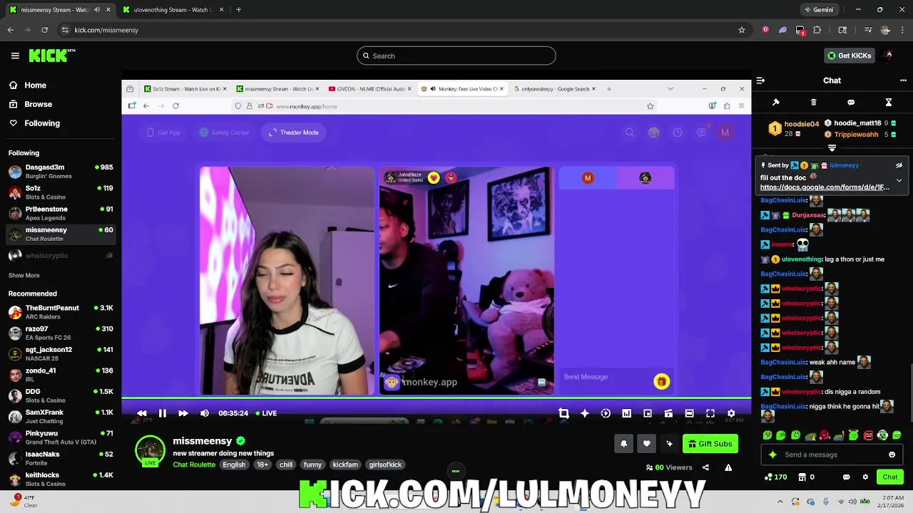913x513 pixels.
Task: Open the player settings gear
Action: click(x=731, y=413)
